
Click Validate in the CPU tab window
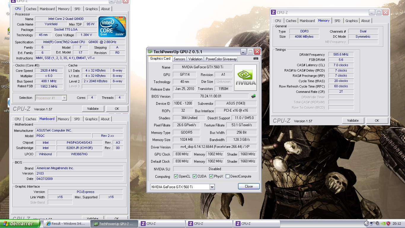93,109
